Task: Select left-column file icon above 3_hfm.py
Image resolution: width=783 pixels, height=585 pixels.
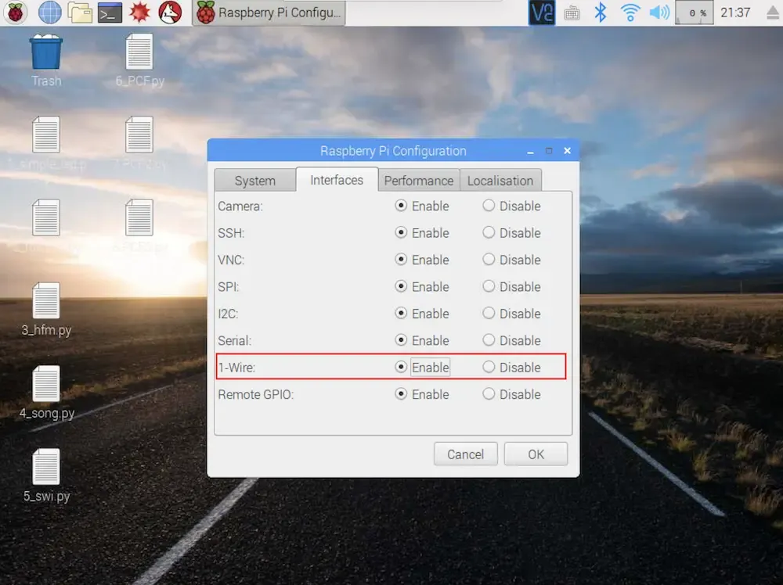Action: coord(46,217)
